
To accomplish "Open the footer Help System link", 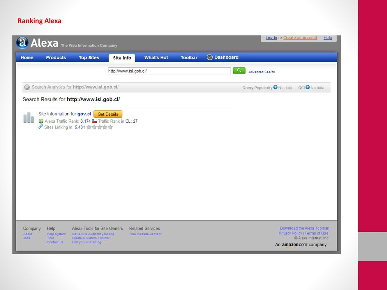I will [x=56, y=234].
